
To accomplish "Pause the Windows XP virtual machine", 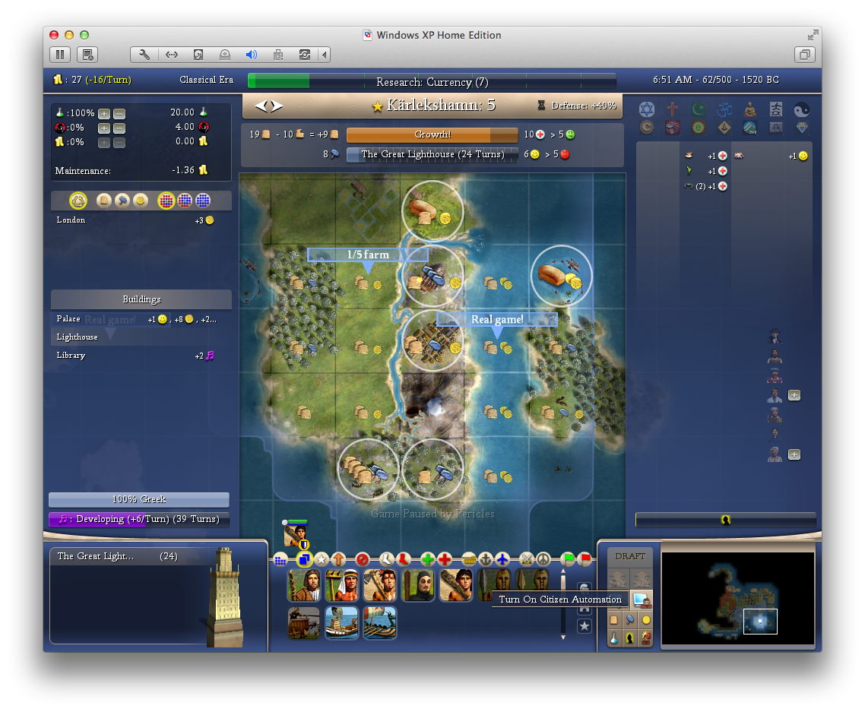I will (60, 55).
